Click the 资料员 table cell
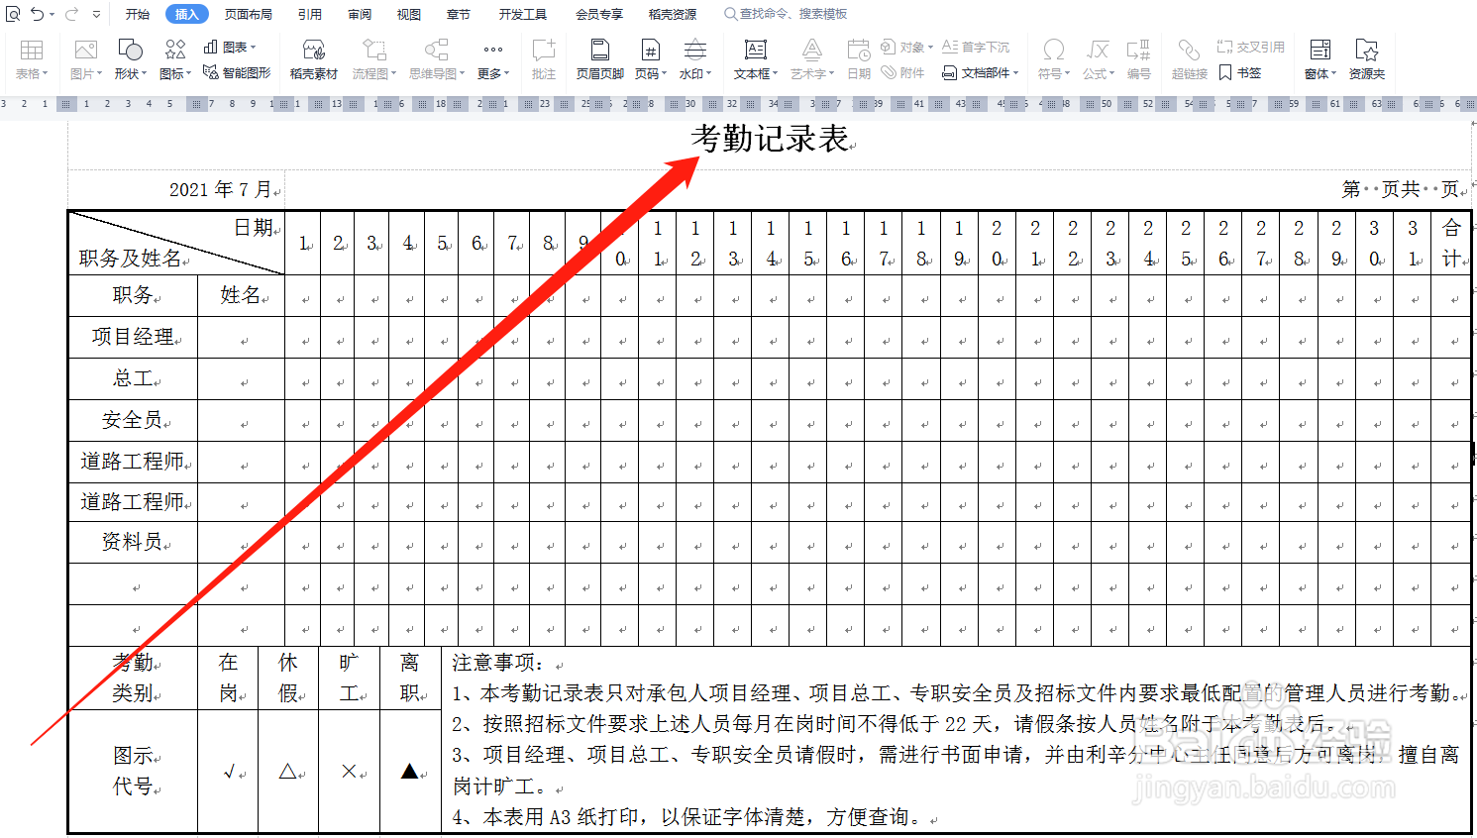1477x838 pixels. pyautogui.click(x=133, y=542)
